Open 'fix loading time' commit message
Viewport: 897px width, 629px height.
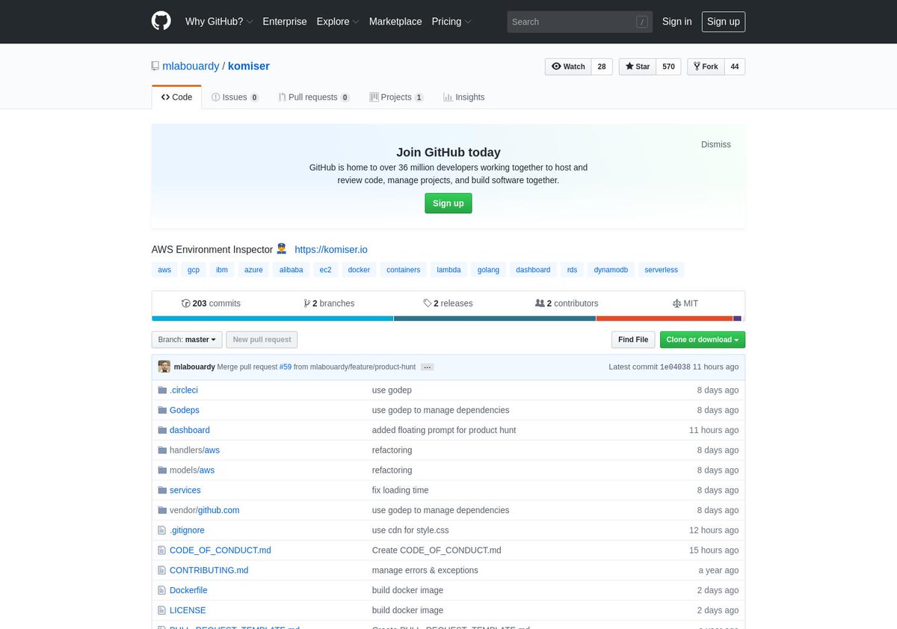(401, 491)
